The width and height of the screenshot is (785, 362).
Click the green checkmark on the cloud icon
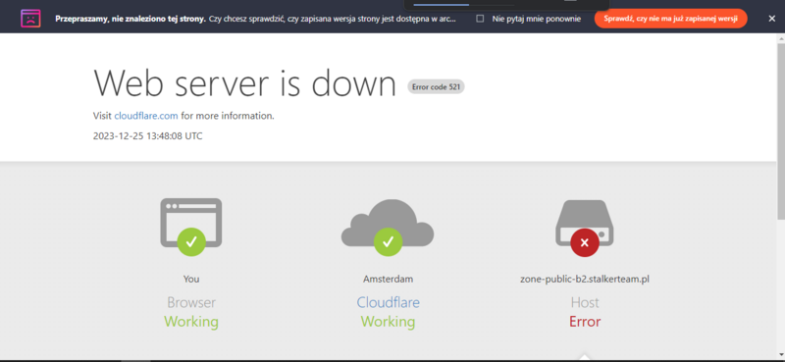click(x=388, y=242)
